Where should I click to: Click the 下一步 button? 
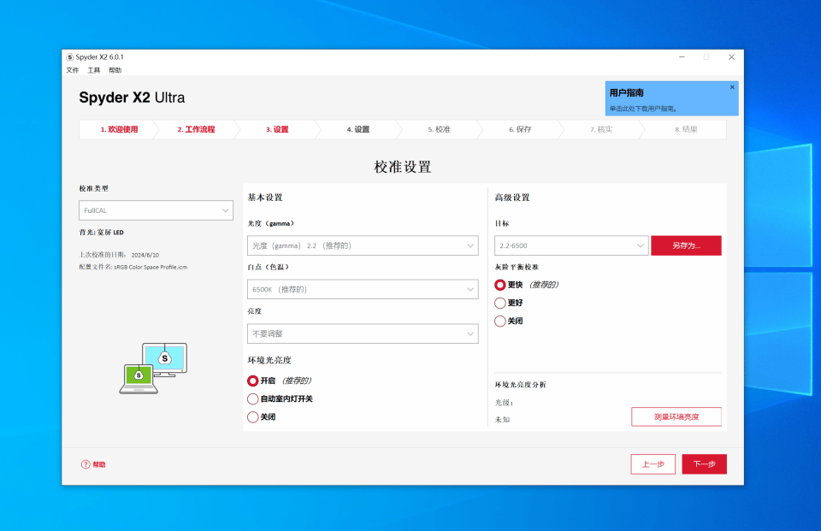point(704,464)
